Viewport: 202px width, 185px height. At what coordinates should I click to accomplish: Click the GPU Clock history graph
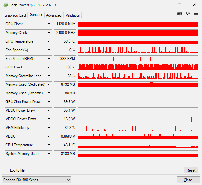tap(138, 24)
